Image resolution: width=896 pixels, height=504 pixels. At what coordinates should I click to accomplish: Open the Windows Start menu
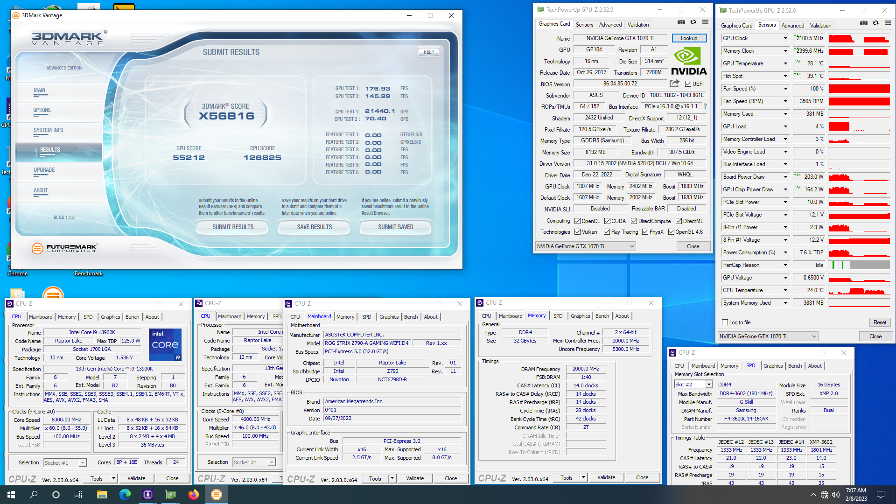click(x=11, y=495)
